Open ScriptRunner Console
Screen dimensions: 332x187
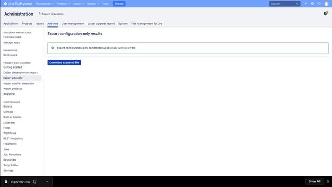coord(8,112)
